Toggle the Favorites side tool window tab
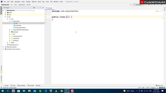166x93 pixels. [1, 79]
